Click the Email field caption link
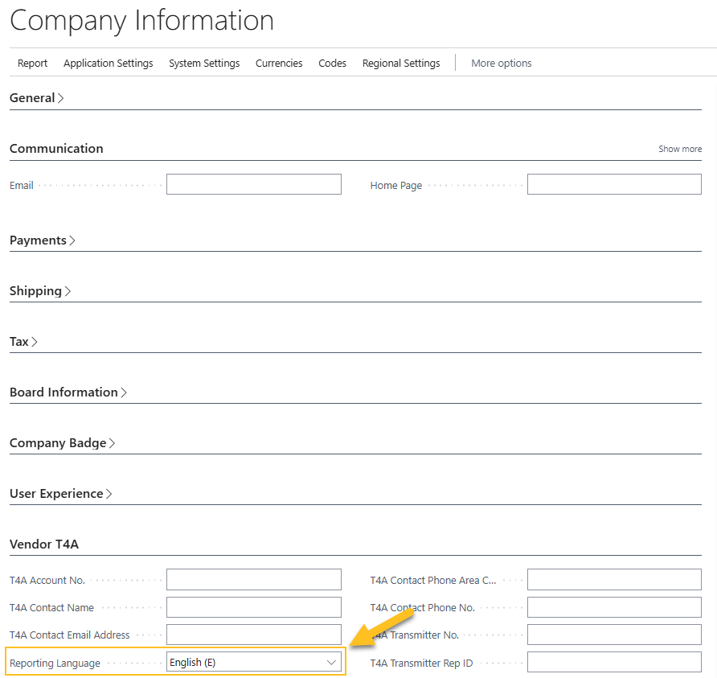717x678 pixels. tap(21, 185)
